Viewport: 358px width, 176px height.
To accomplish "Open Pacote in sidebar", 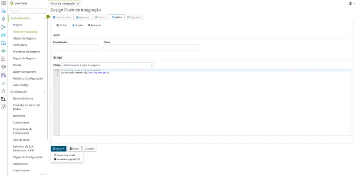I will click(17, 65).
